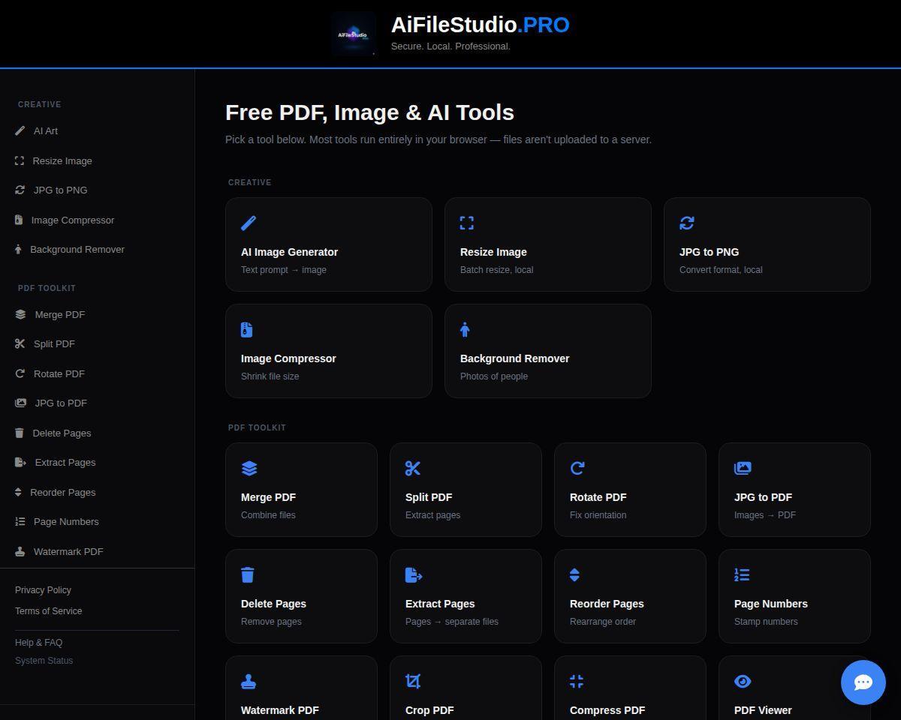Click the images icon on JPG to PDF card

[x=743, y=468]
